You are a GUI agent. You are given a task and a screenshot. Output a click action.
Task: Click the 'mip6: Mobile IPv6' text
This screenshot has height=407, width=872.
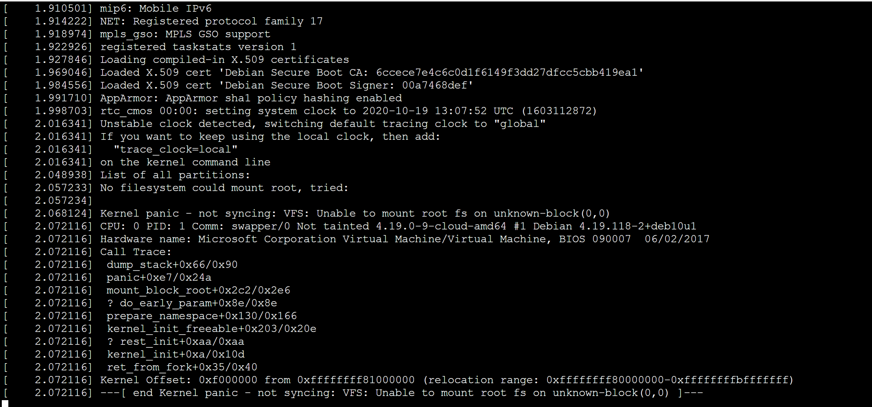point(156,8)
